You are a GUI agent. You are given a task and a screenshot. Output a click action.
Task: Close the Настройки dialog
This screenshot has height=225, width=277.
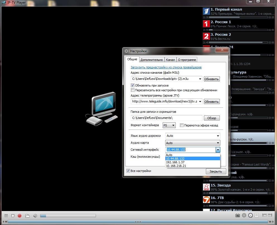coord(222,50)
